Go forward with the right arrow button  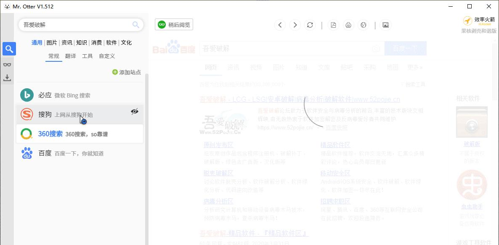295,25
